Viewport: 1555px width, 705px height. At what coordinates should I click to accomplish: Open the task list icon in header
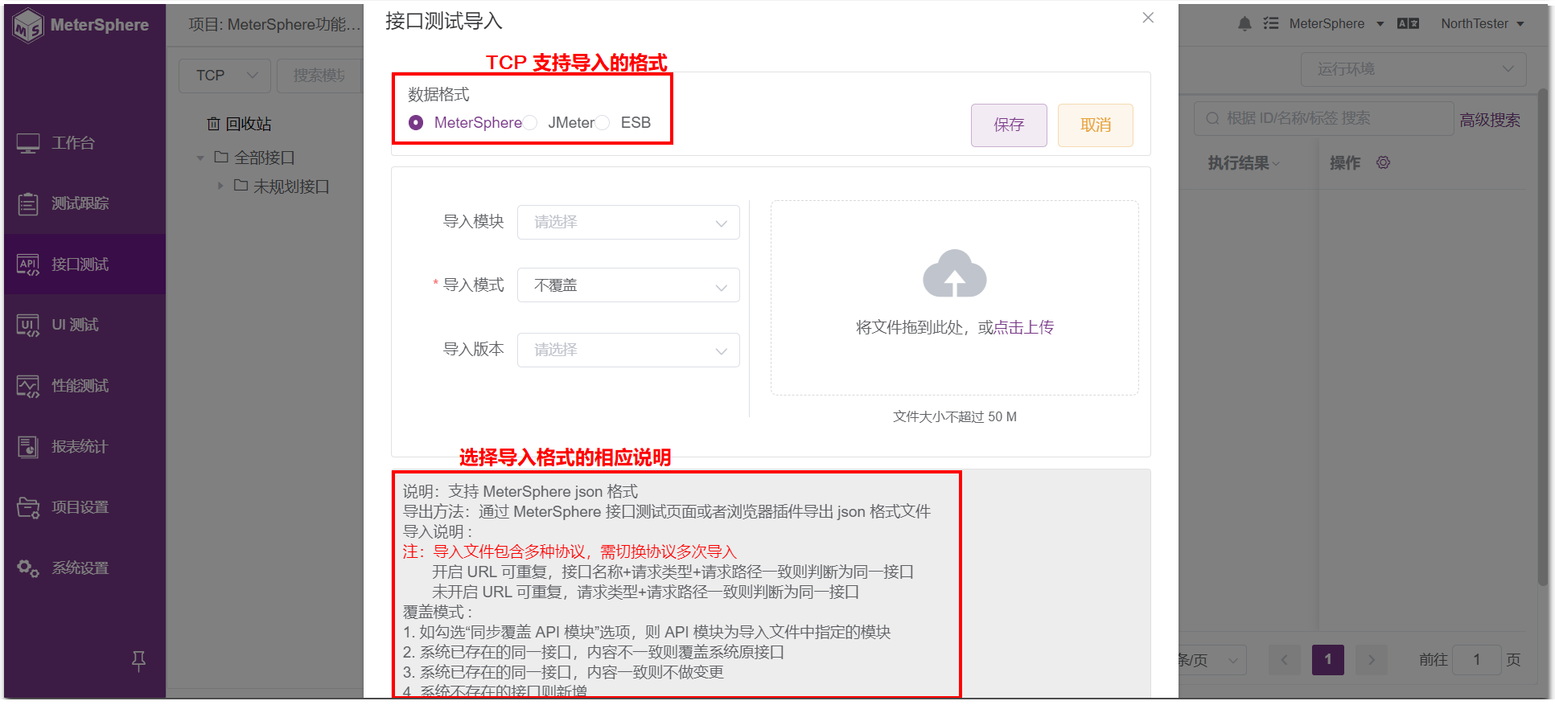(x=1271, y=24)
